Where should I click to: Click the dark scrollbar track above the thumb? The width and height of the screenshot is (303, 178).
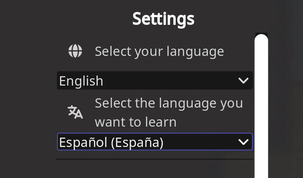click(261, 34)
